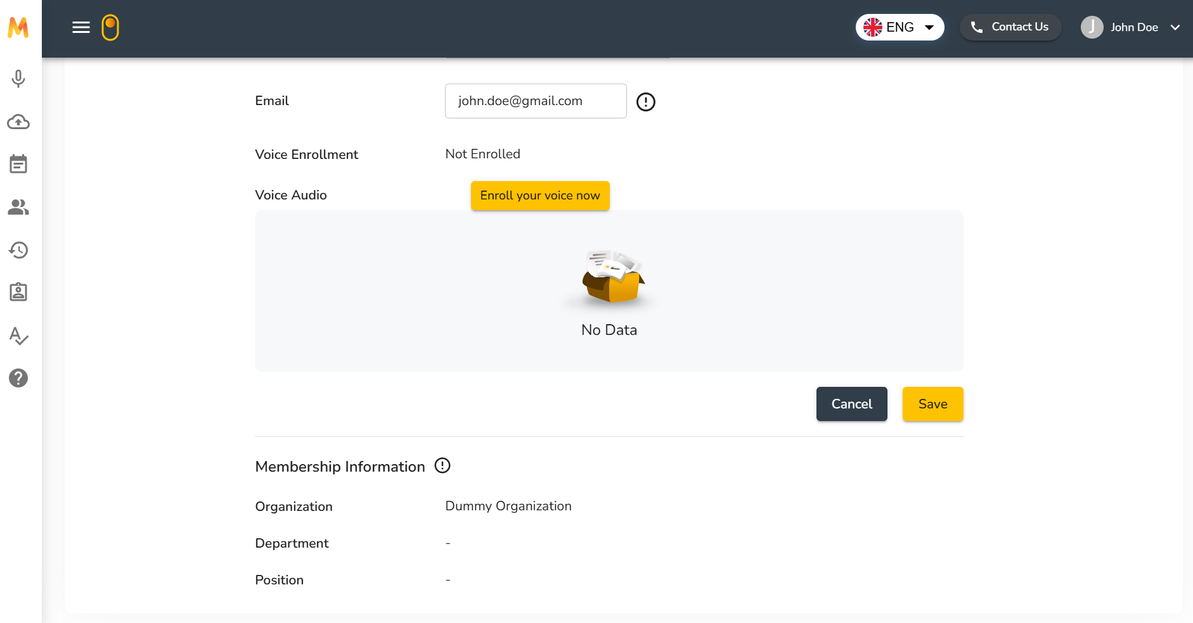
Task: Open the spell-check sidebar icon
Action: click(x=18, y=336)
